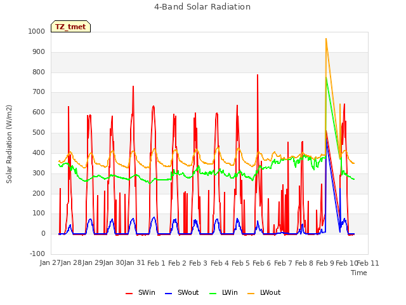
Task: Click the 800 y-axis tick label
Action: point(39,72)
